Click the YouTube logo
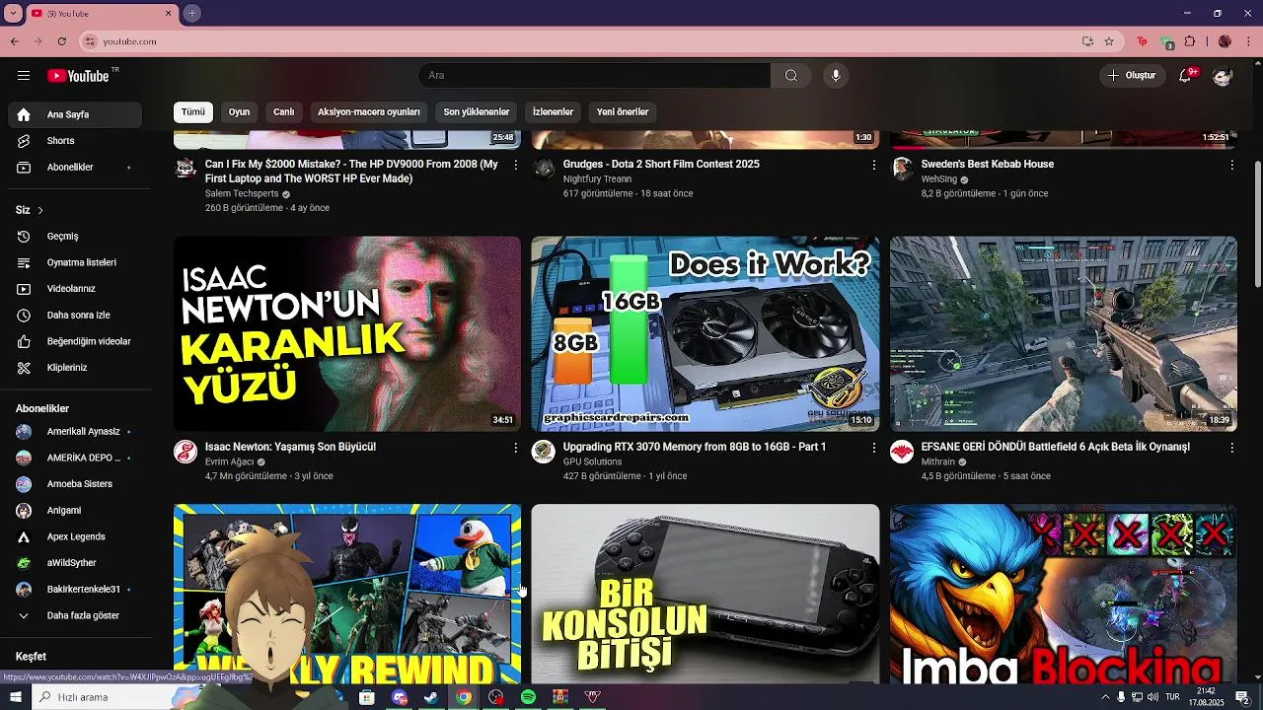This screenshot has height=710, width=1263. coord(78,76)
